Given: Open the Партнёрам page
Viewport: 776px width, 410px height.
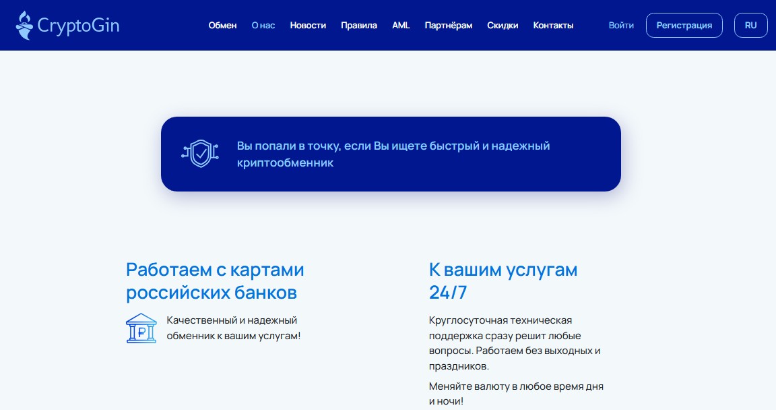Looking at the screenshot, I should 449,25.
